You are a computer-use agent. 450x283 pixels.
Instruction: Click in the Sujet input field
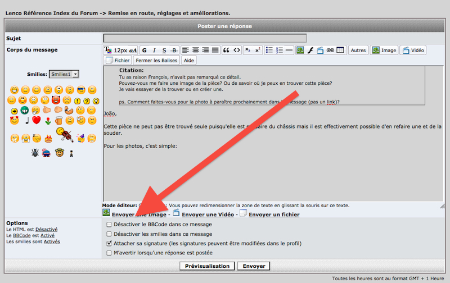coord(205,38)
